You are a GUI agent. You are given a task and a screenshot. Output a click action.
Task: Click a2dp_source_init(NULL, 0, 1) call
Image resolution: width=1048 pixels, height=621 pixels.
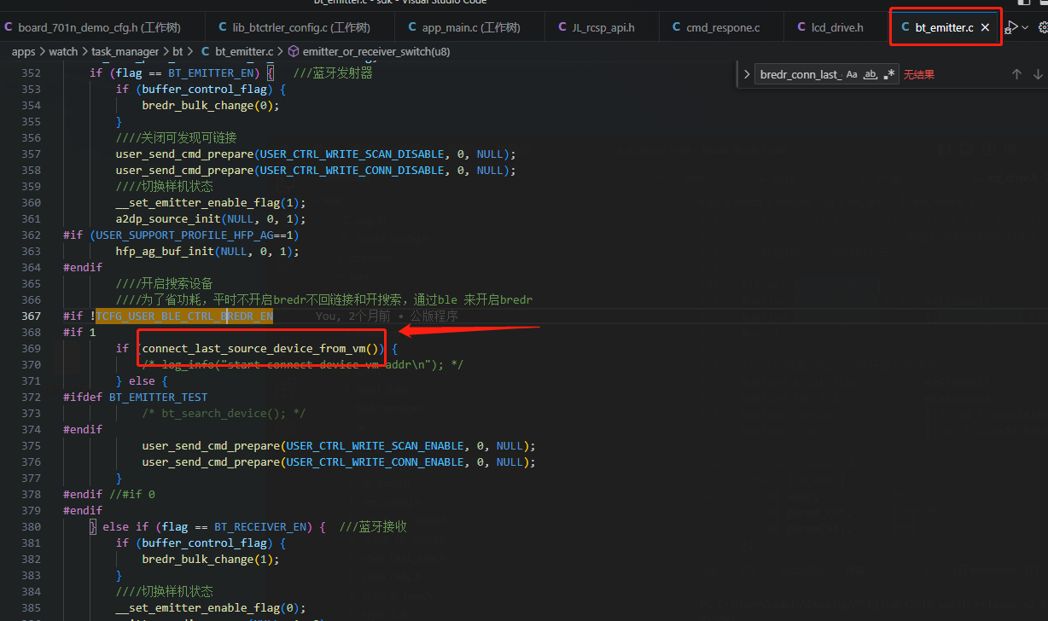click(211, 218)
